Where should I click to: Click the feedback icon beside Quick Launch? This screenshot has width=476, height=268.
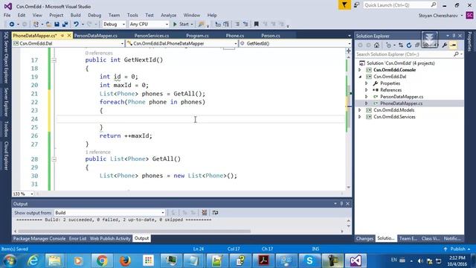point(357,5)
